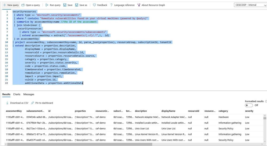The height and width of the screenshot is (146, 267).
Task: Click the horizontal scrollbar thumb in results
Action: [x=80, y=144]
